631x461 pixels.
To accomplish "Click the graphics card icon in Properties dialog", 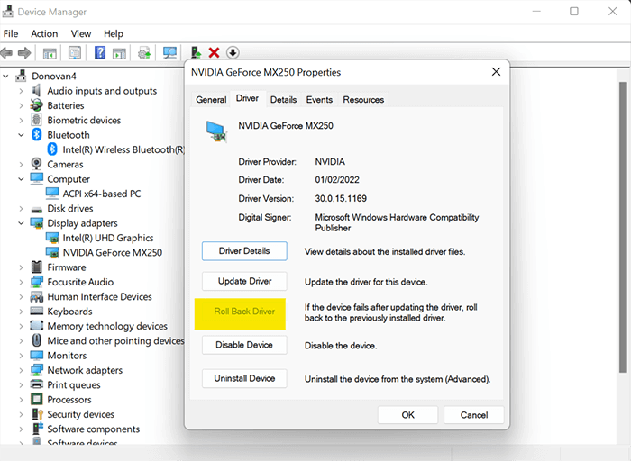I will (x=216, y=131).
